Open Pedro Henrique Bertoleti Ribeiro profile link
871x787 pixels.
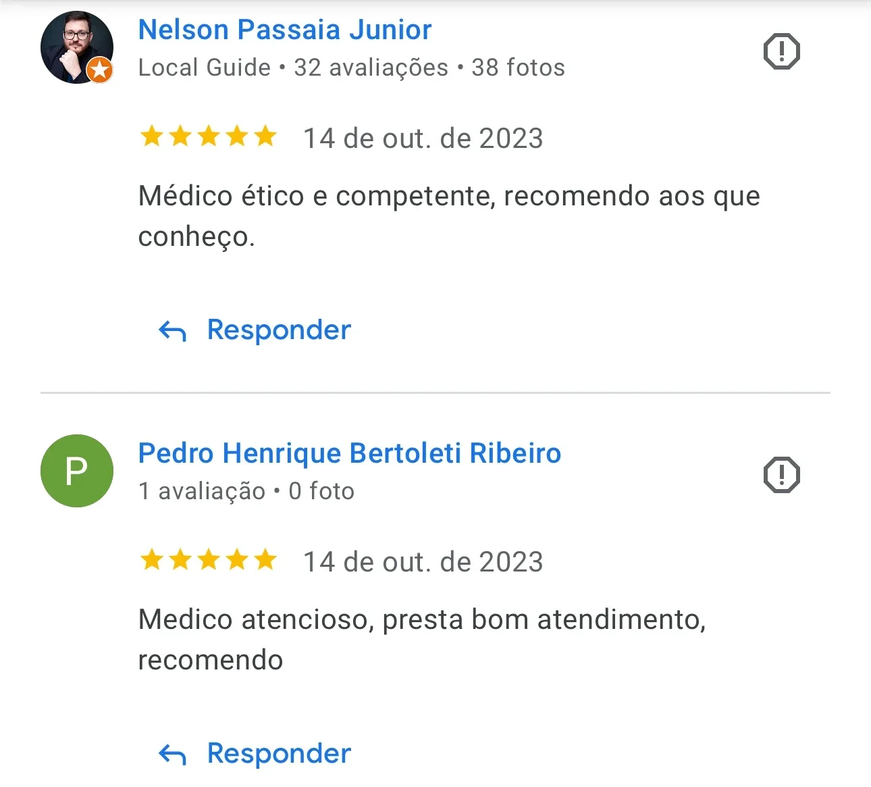pos(349,453)
